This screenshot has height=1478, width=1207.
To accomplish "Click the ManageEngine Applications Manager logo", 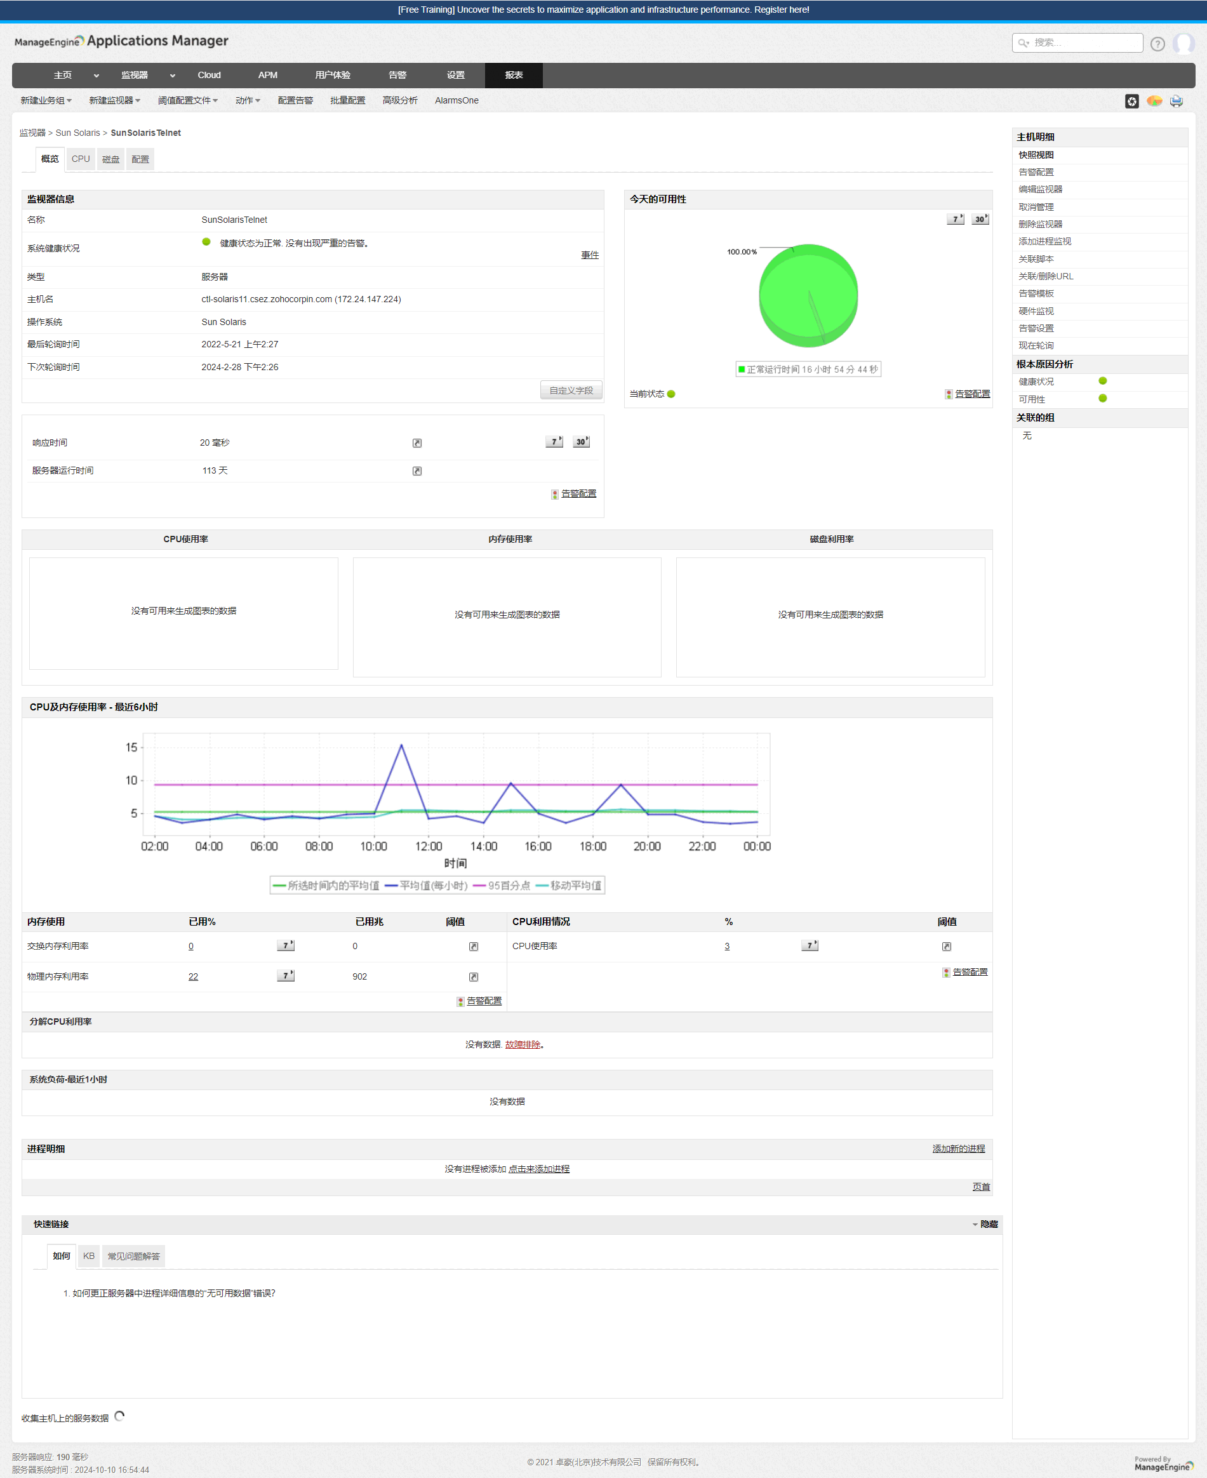I will pyautogui.click(x=121, y=41).
